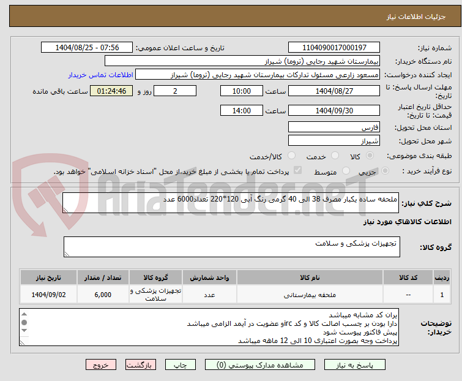462x381 pixels.
Task: Click the 'ردیف' column header
Action: pyautogui.click(x=442, y=278)
